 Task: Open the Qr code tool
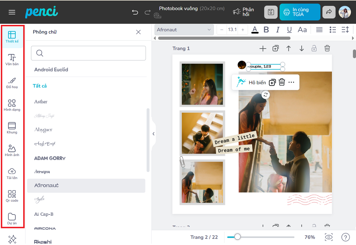[x=12, y=196]
